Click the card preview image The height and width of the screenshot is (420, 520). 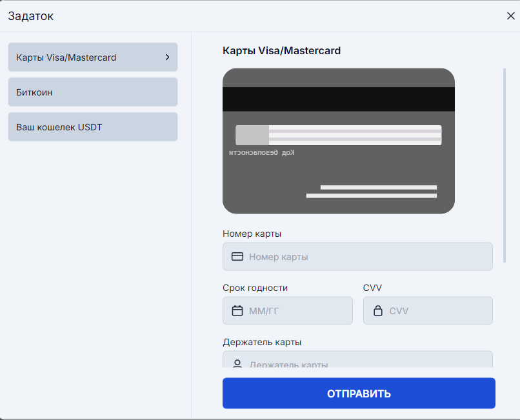click(339, 141)
